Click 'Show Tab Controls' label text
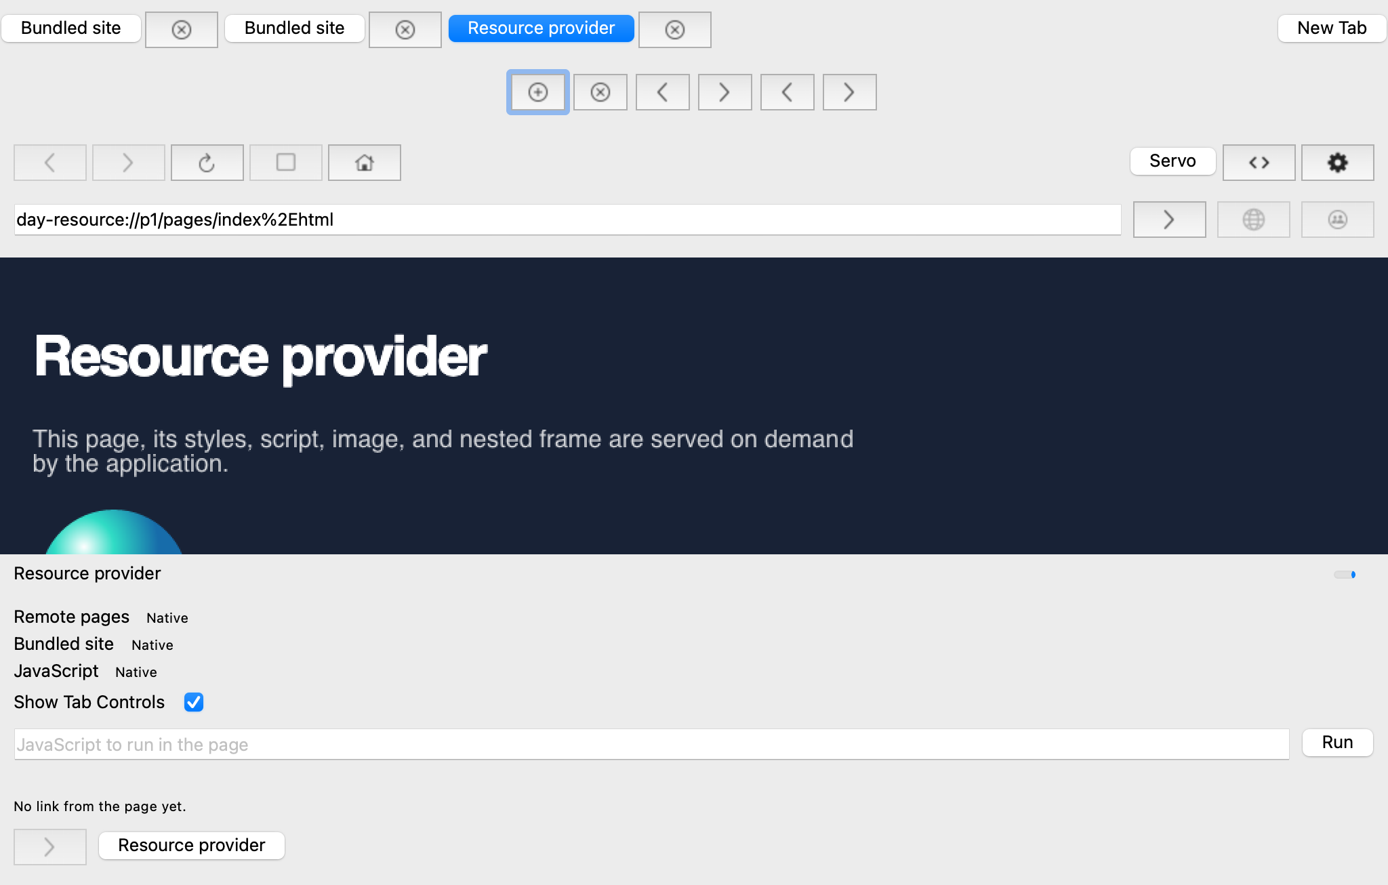Screen dimensions: 1388x885 pos(89,702)
